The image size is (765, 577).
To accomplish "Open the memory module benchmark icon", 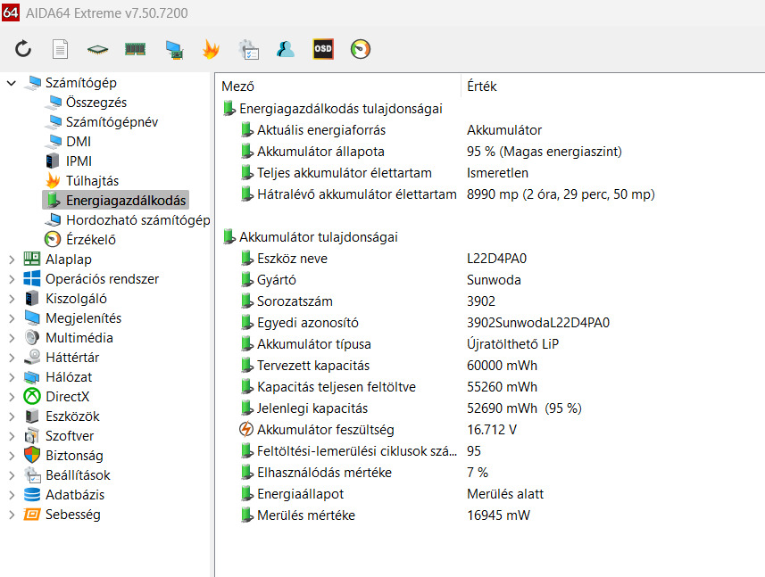I will click(135, 49).
